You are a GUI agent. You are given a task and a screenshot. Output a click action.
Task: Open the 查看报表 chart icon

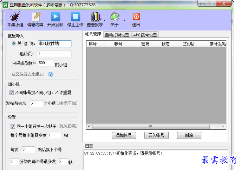(x=96, y=16)
